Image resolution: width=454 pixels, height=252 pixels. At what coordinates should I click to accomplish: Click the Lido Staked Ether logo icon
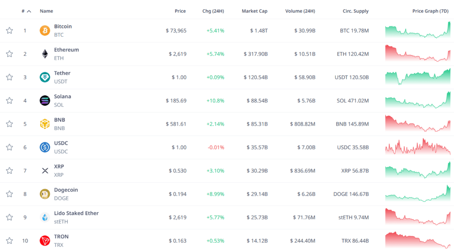point(45,218)
